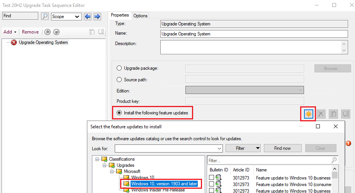
Task: Switch to the Options tab
Action: point(140,16)
